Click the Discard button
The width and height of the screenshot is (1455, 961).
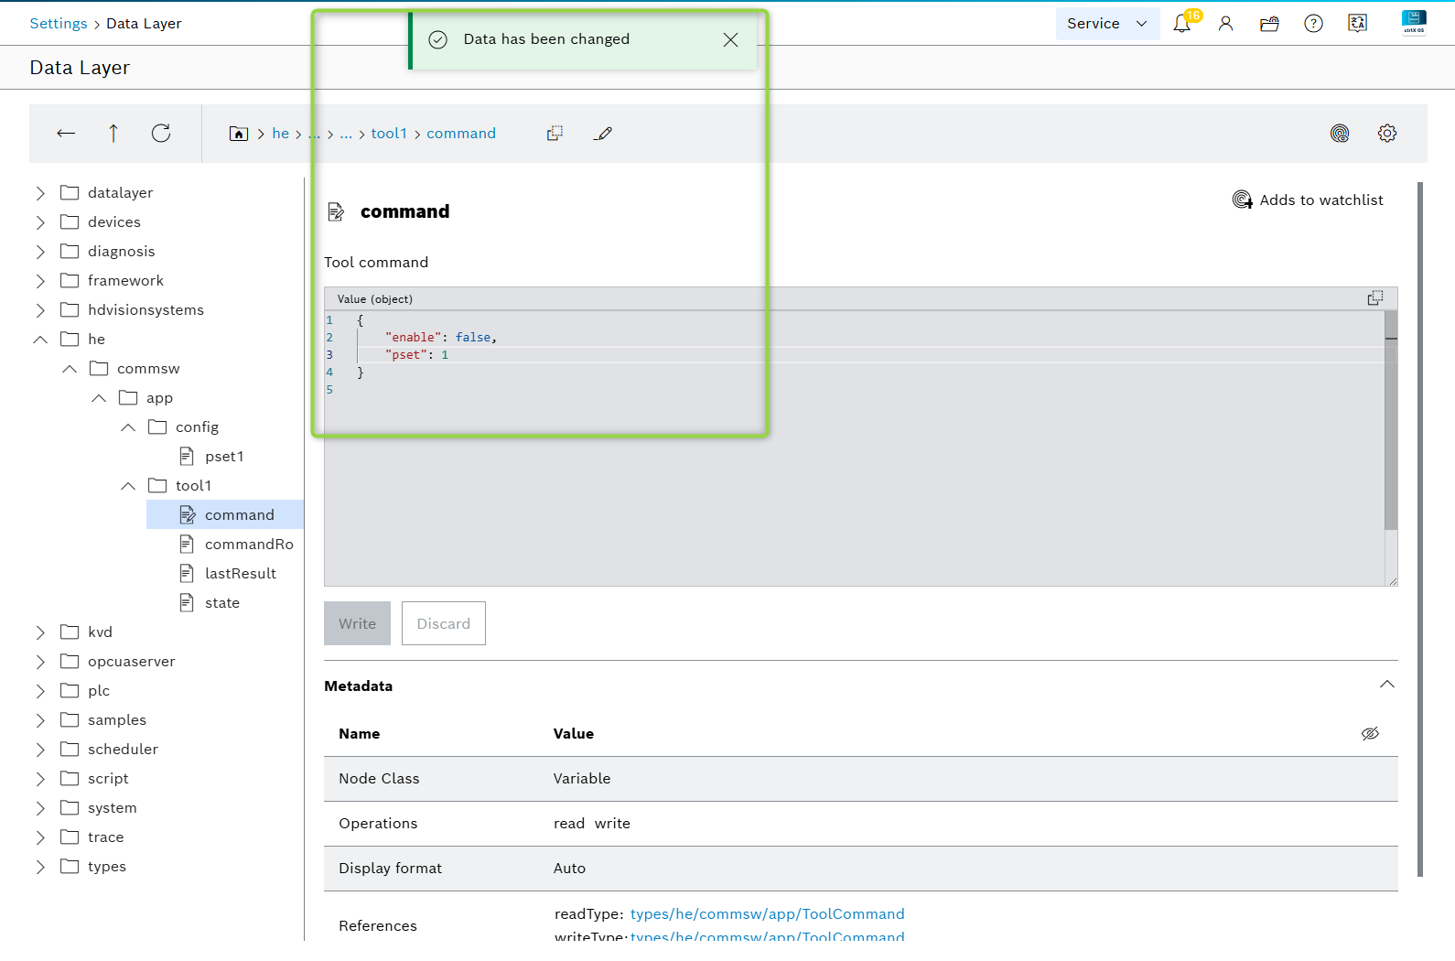(x=443, y=623)
